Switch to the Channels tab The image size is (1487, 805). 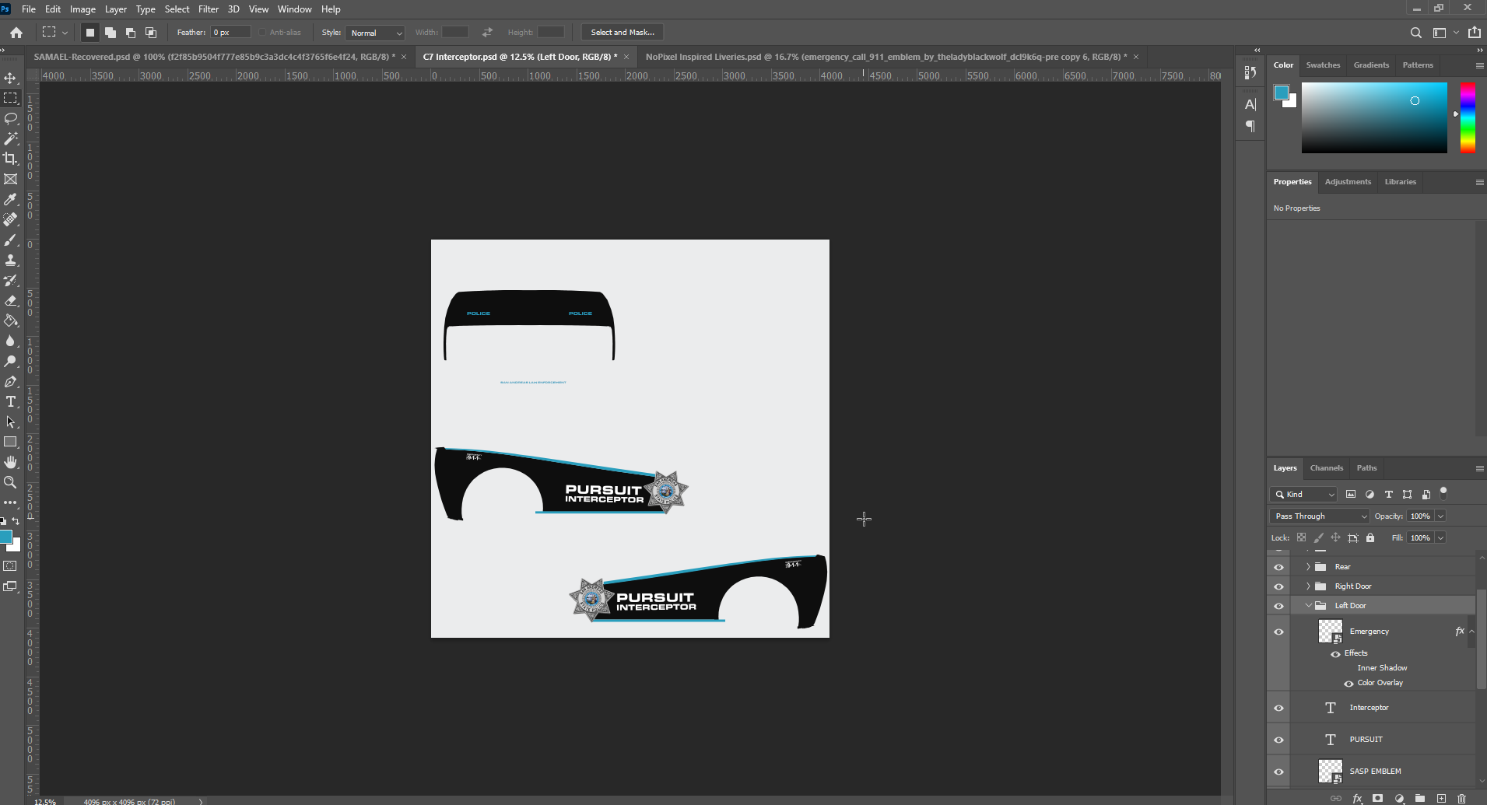click(x=1326, y=468)
